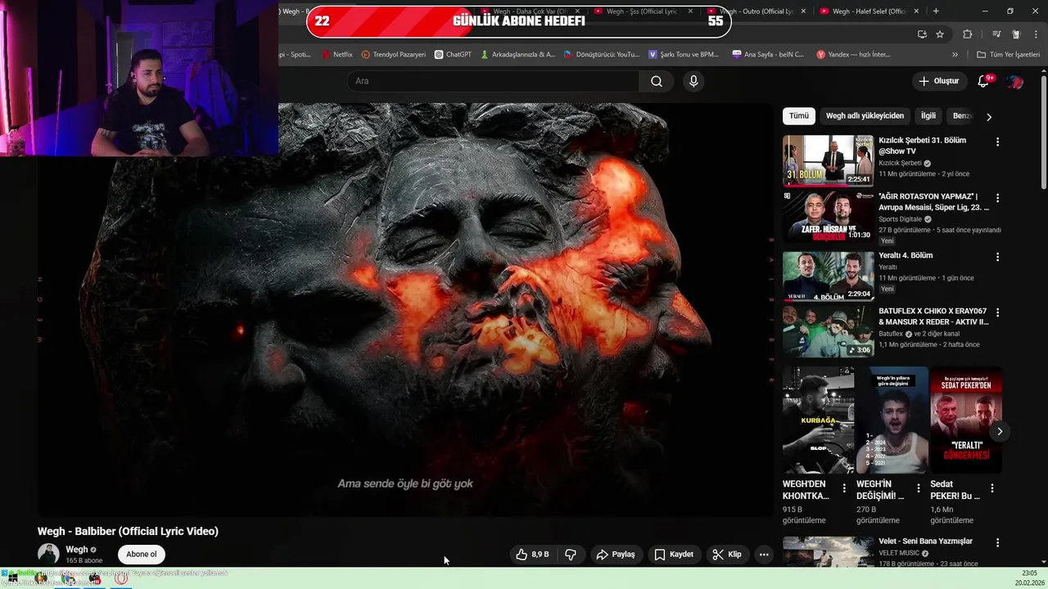Open a new browser tab

(936, 11)
